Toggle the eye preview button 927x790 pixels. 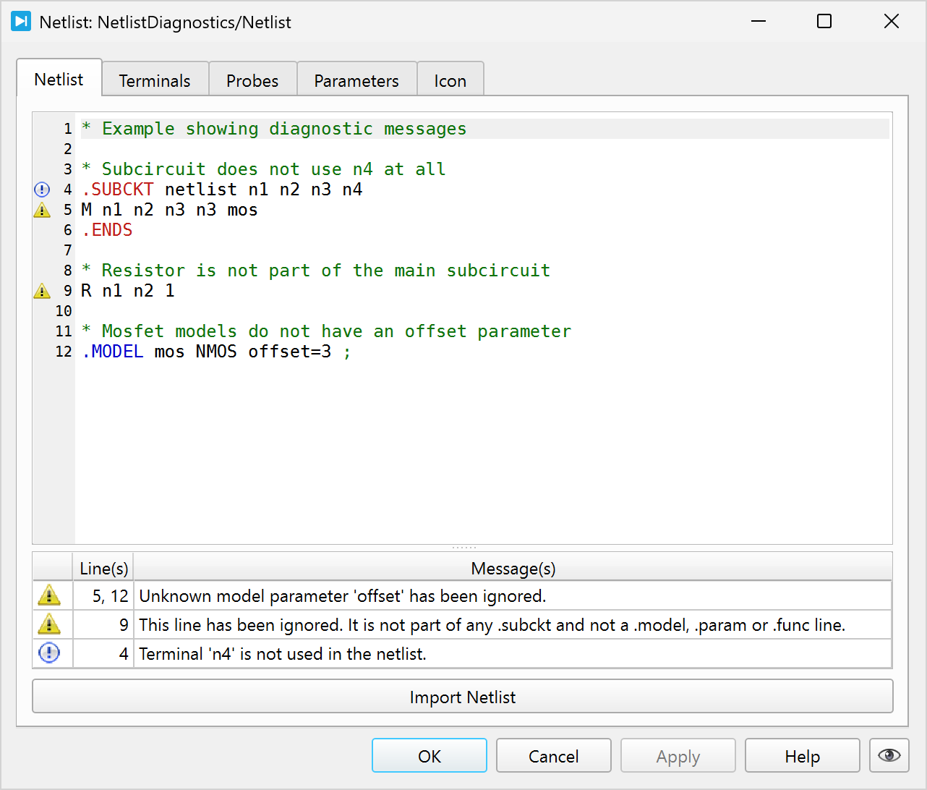point(889,756)
